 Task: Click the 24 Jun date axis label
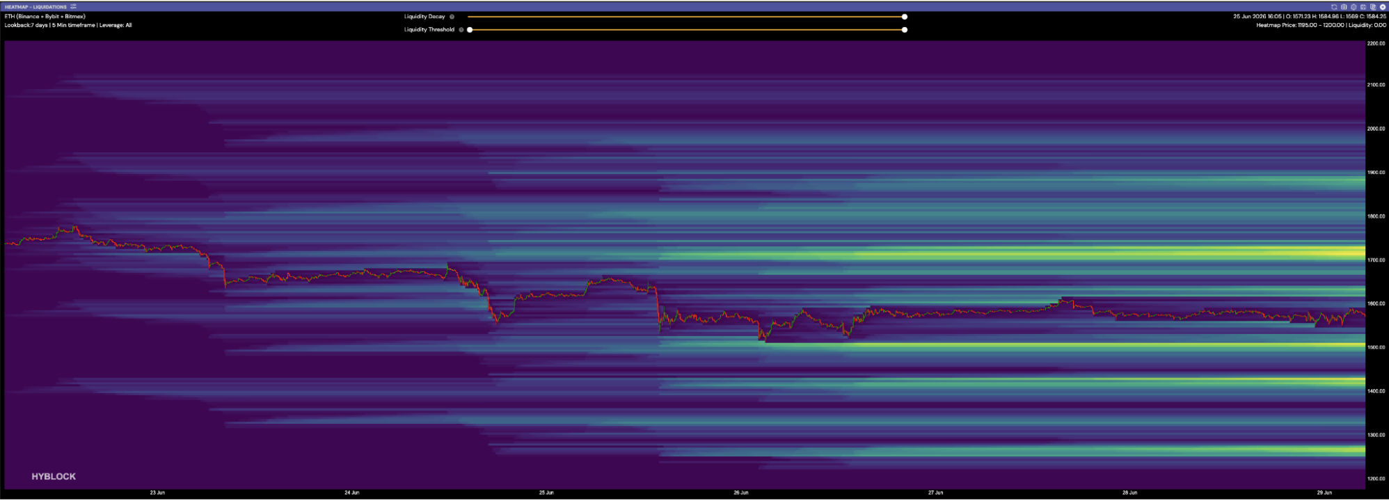tap(352, 493)
